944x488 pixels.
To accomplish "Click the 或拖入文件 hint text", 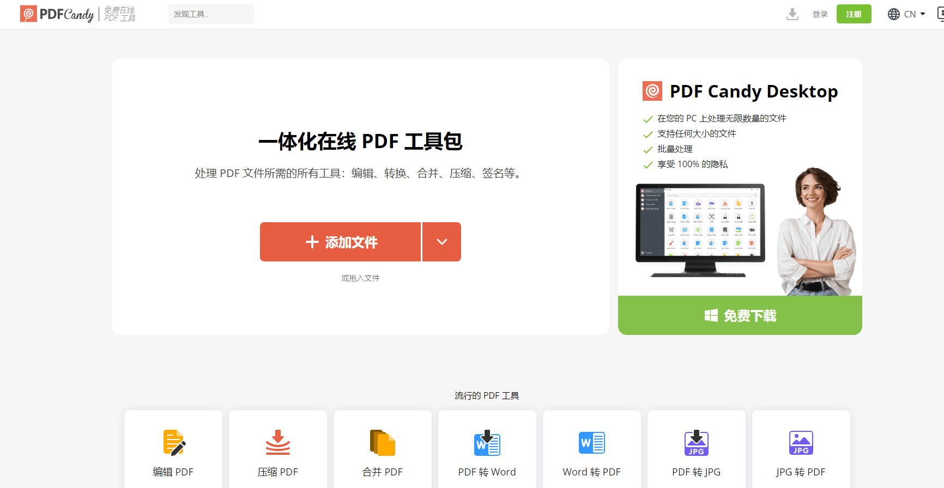I will click(360, 278).
